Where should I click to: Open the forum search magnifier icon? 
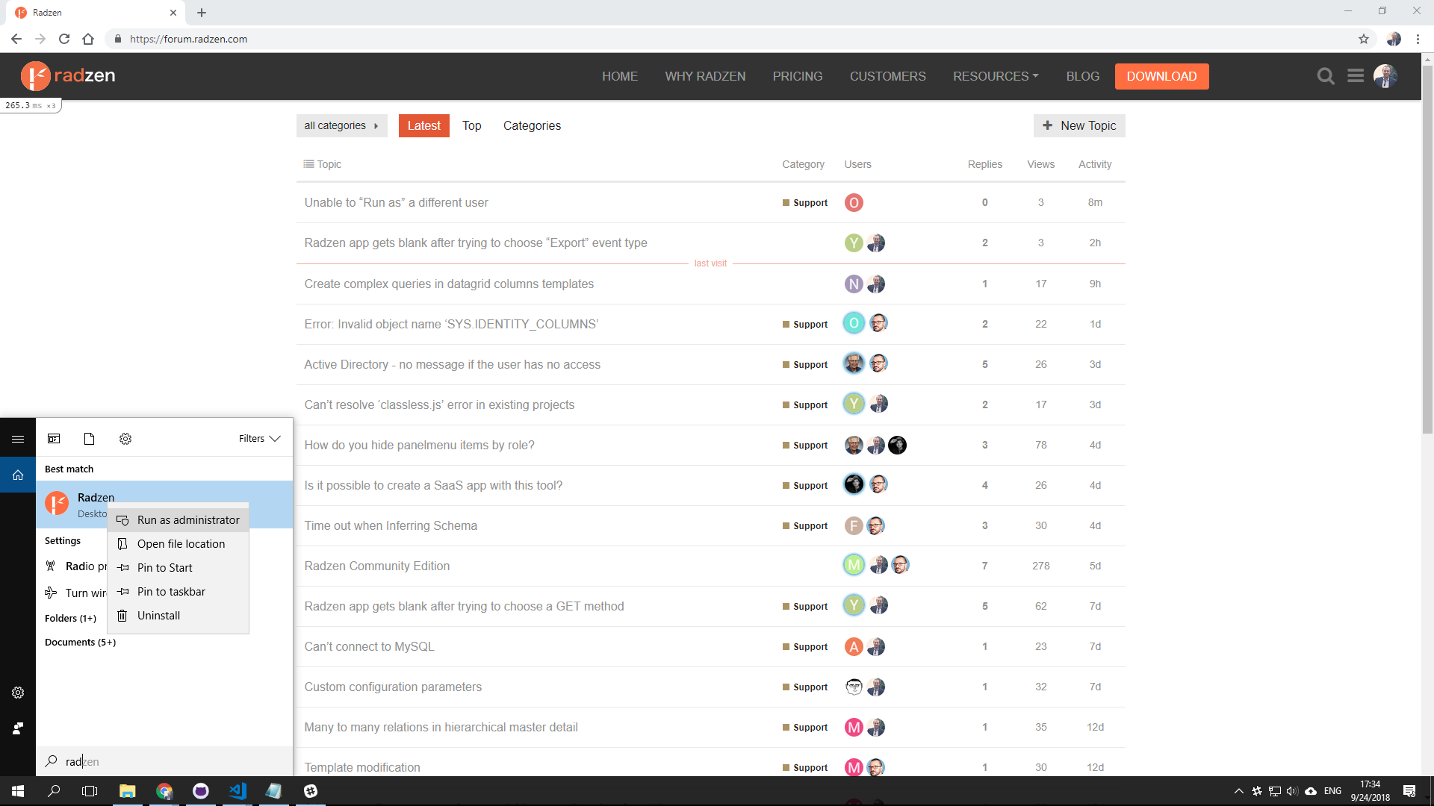pyautogui.click(x=1326, y=76)
